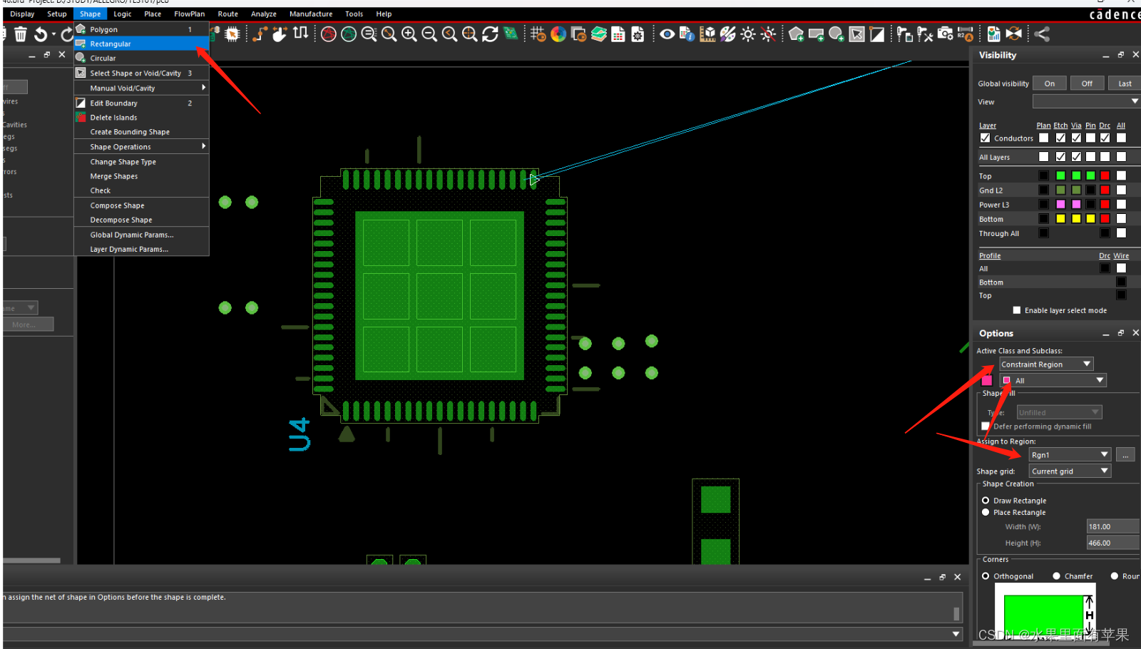The image size is (1141, 649).
Task: Click the delete trash can toolbar icon
Action: coord(21,34)
